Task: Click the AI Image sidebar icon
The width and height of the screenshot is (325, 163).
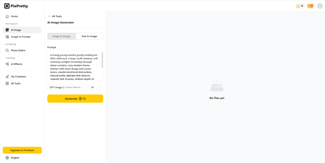Action: click(7, 30)
